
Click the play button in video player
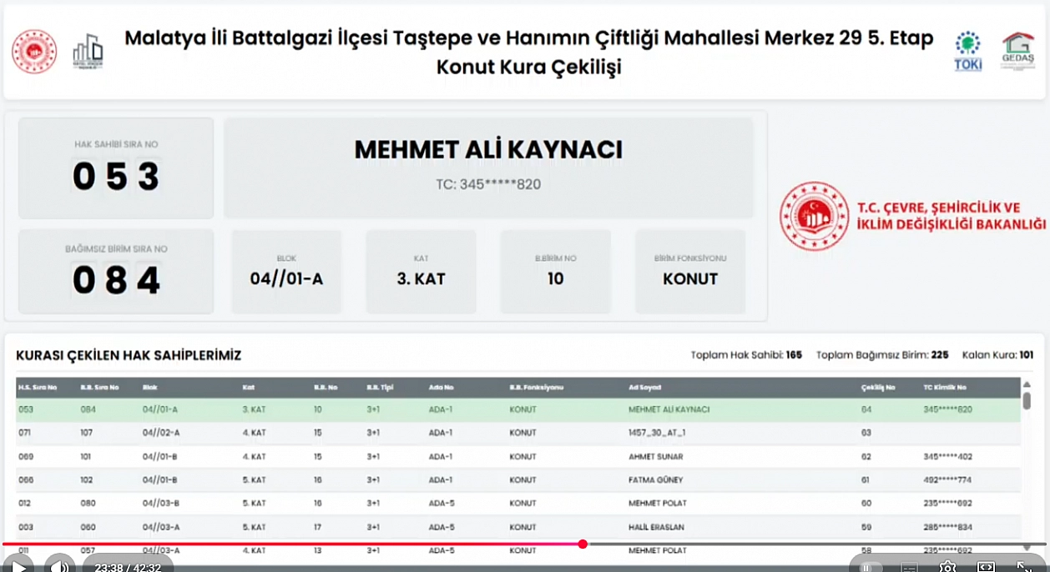coord(18,566)
